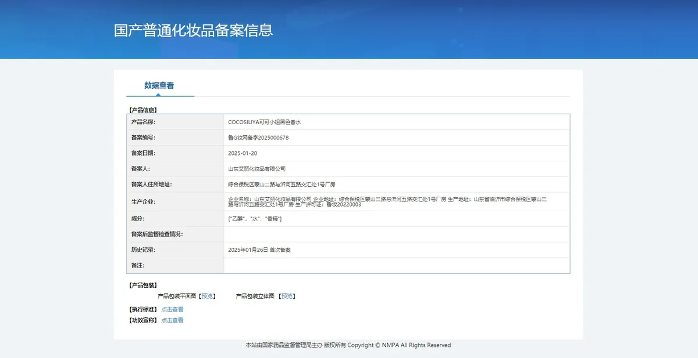Image resolution: width=698 pixels, height=358 pixels.
Task: Click 点击查看 next to 功效宣称
Action: [x=172, y=320]
